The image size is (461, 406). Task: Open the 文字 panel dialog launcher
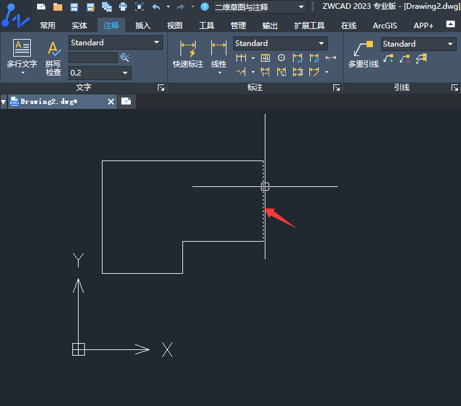tap(161, 87)
